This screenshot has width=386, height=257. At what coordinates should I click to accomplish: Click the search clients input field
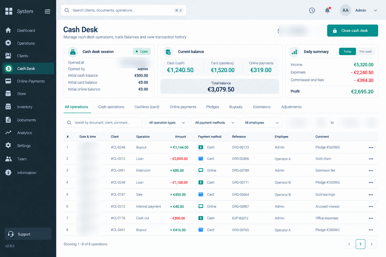click(x=123, y=10)
